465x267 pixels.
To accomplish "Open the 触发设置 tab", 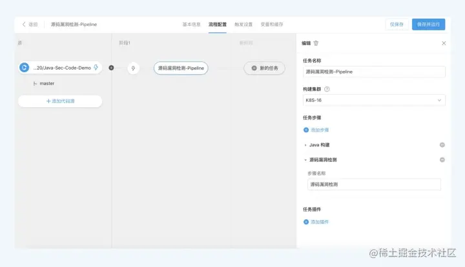I will point(243,25).
